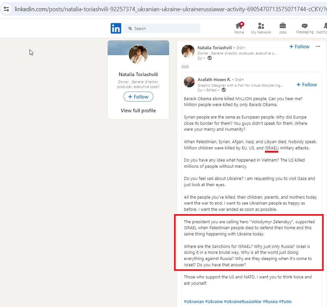Open Natalia Toriashvili's name in the post header
Screen dimensions: 327x307
[215, 48]
